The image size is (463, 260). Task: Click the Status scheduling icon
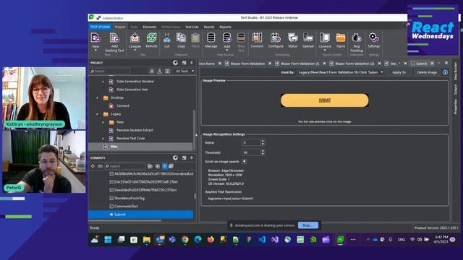[x=292, y=38]
